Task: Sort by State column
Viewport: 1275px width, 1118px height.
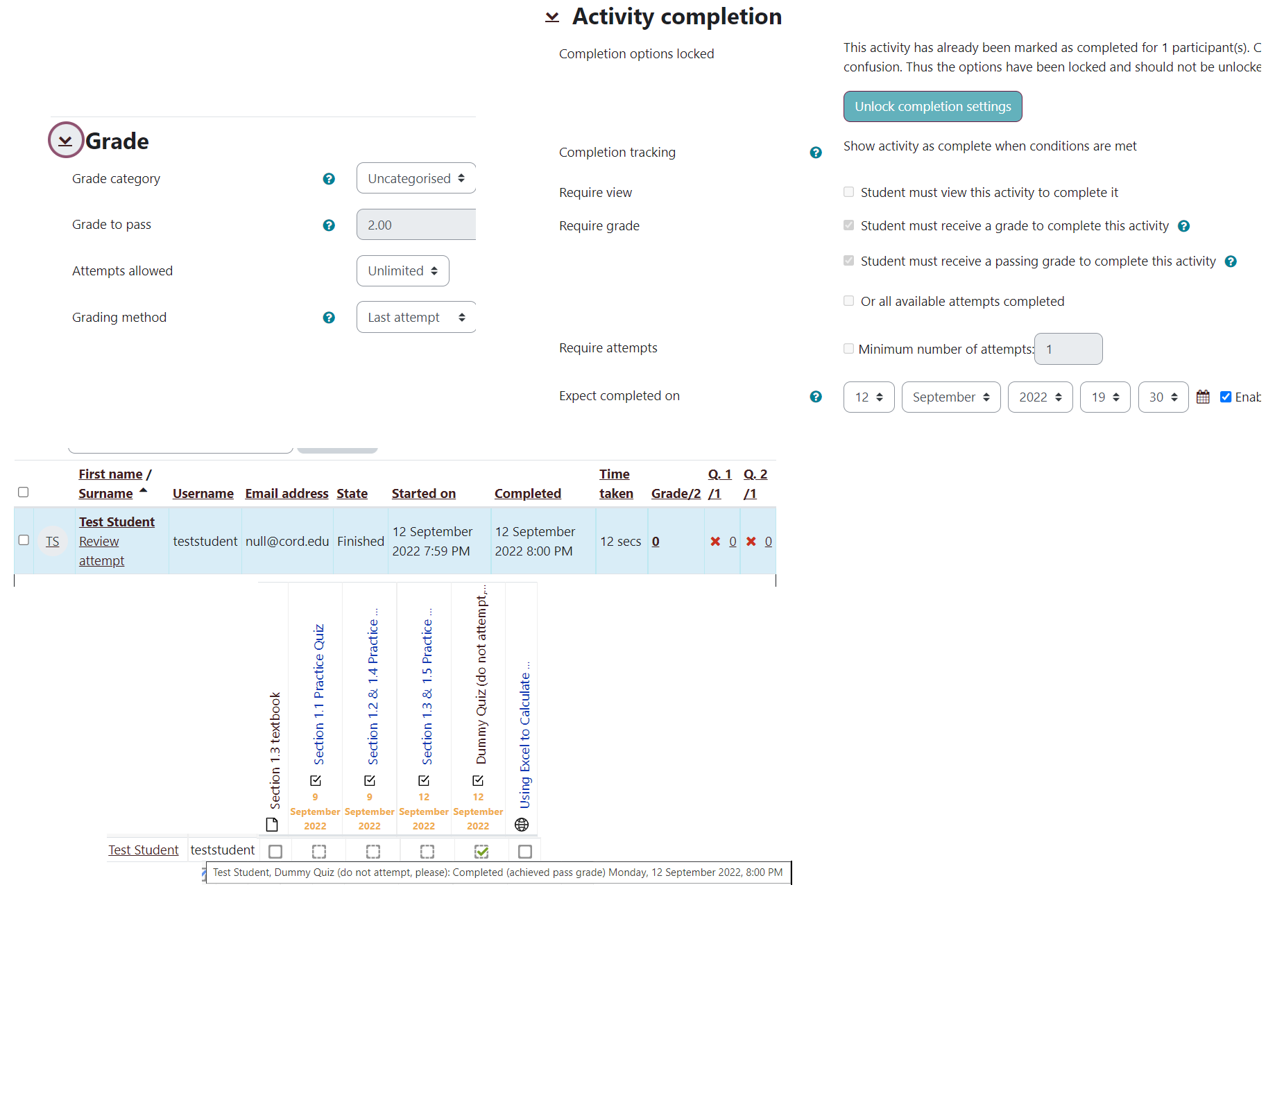Action: click(x=352, y=494)
